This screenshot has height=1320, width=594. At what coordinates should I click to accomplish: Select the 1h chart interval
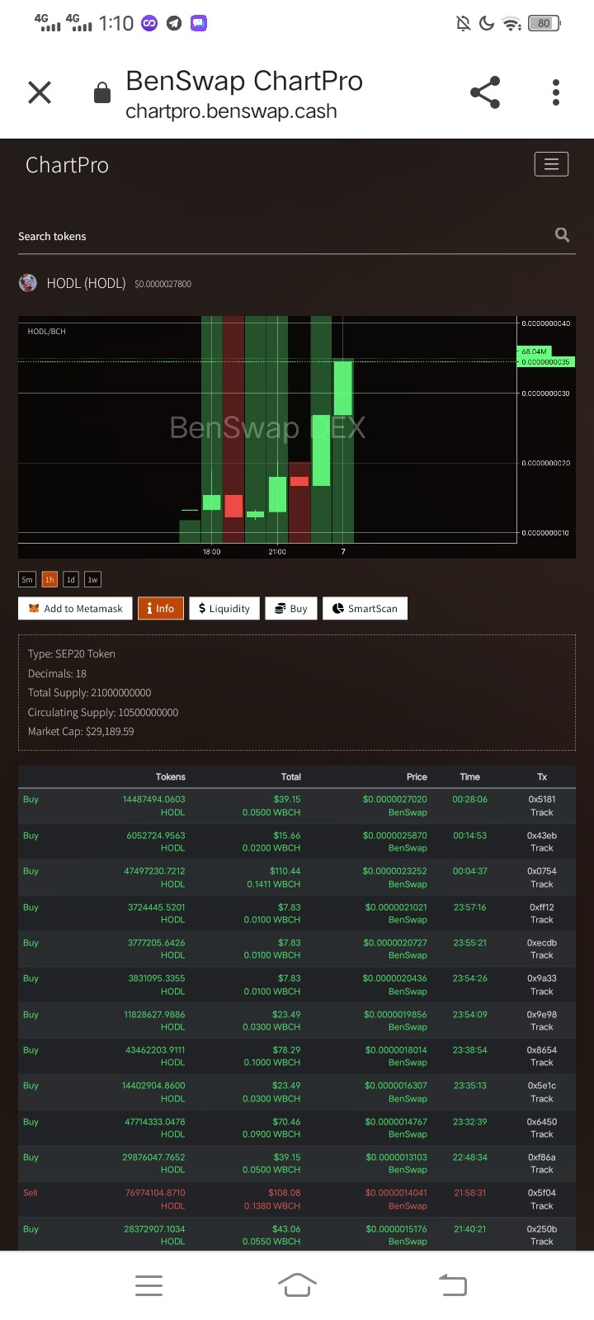point(49,579)
